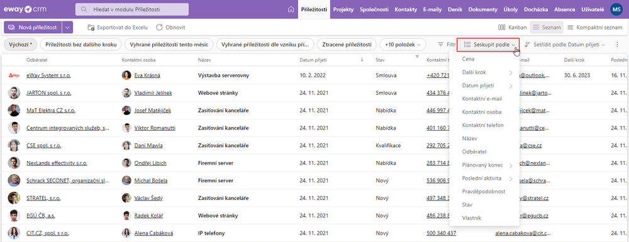
Task: Select the Seznam view toggle
Action: coord(547,28)
